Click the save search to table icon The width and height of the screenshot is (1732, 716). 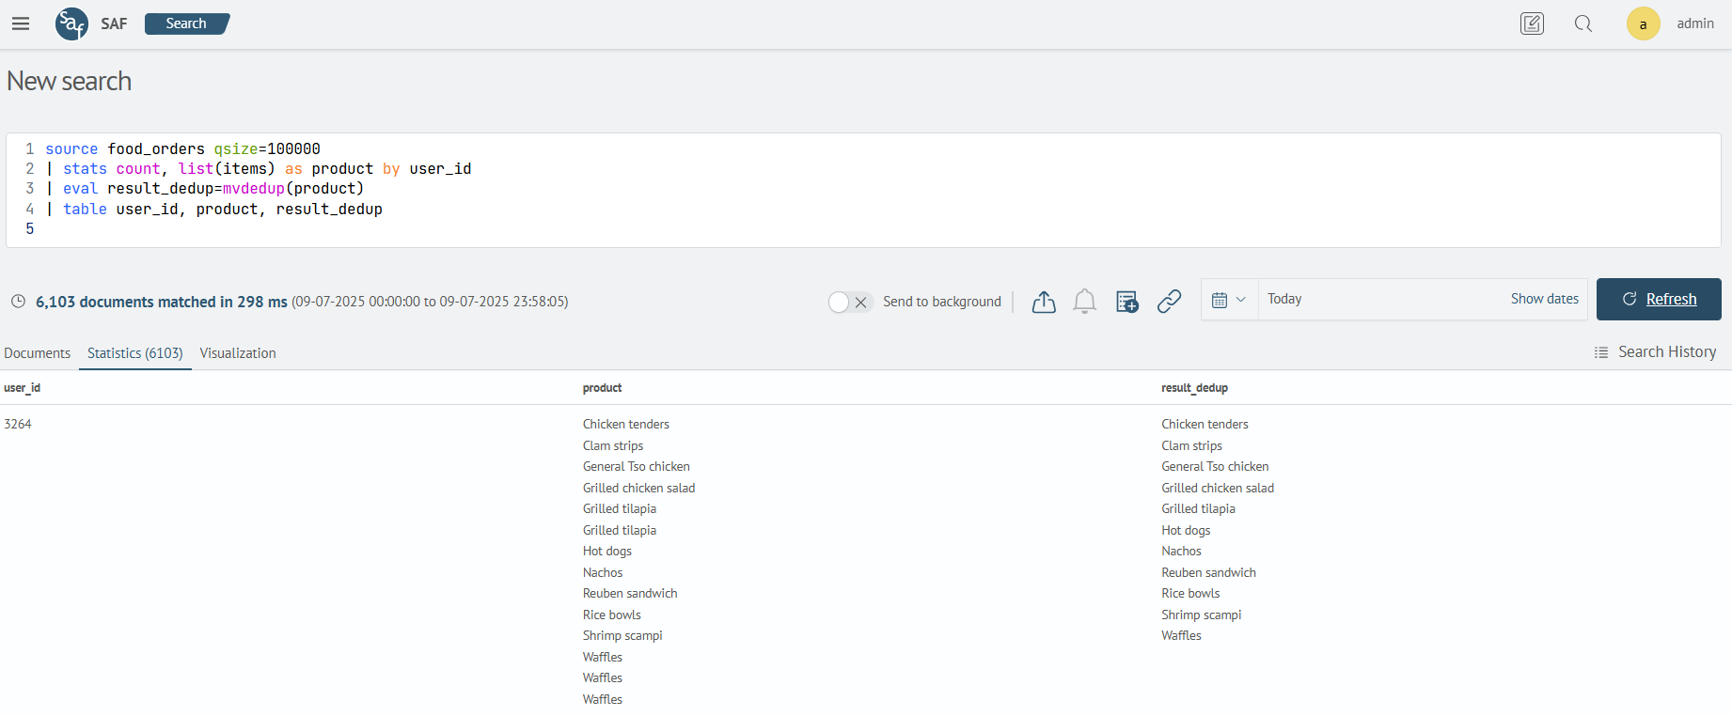tap(1126, 302)
